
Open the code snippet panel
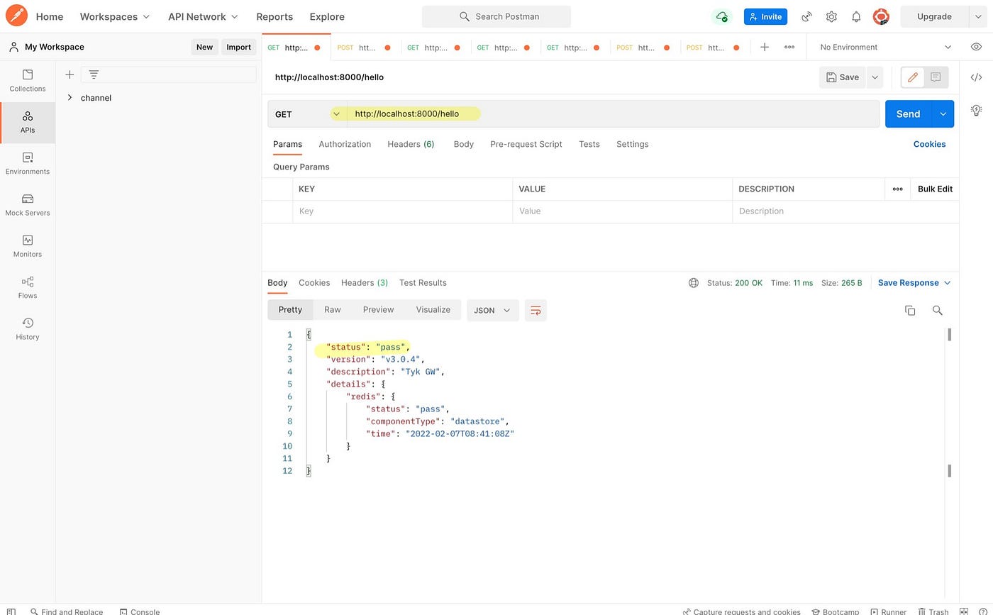point(976,77)
